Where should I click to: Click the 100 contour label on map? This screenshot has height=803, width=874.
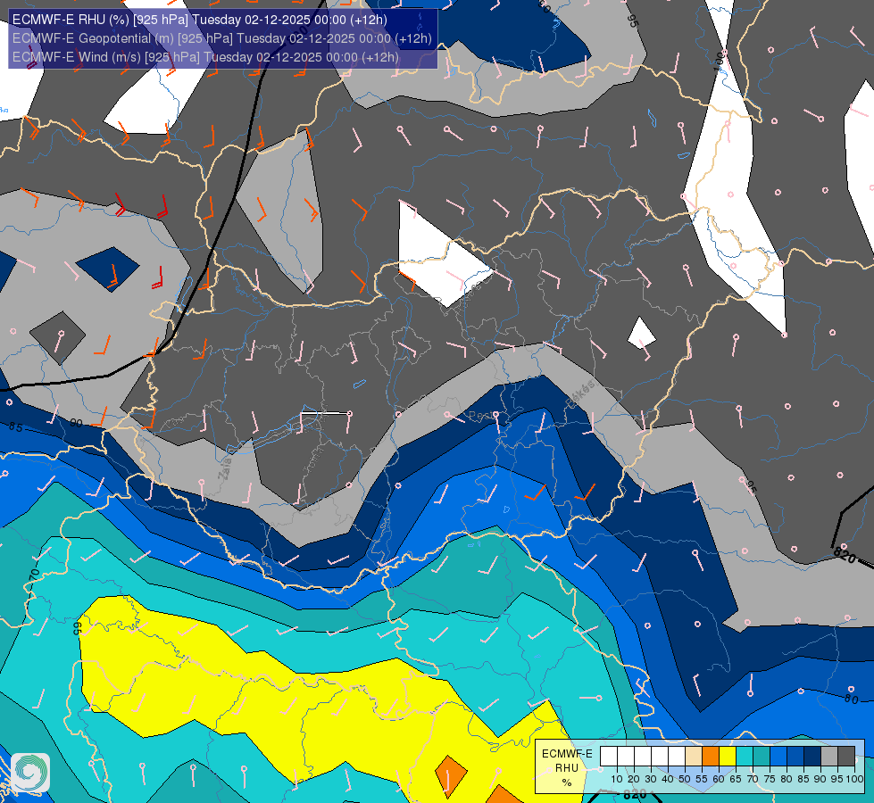click(719, 62)
